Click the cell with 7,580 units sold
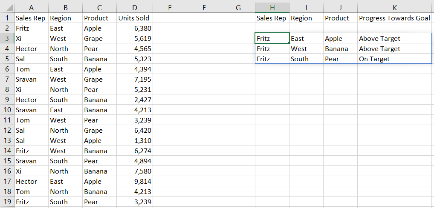Viewport: 434px width, 208px height. click(135, 171)
